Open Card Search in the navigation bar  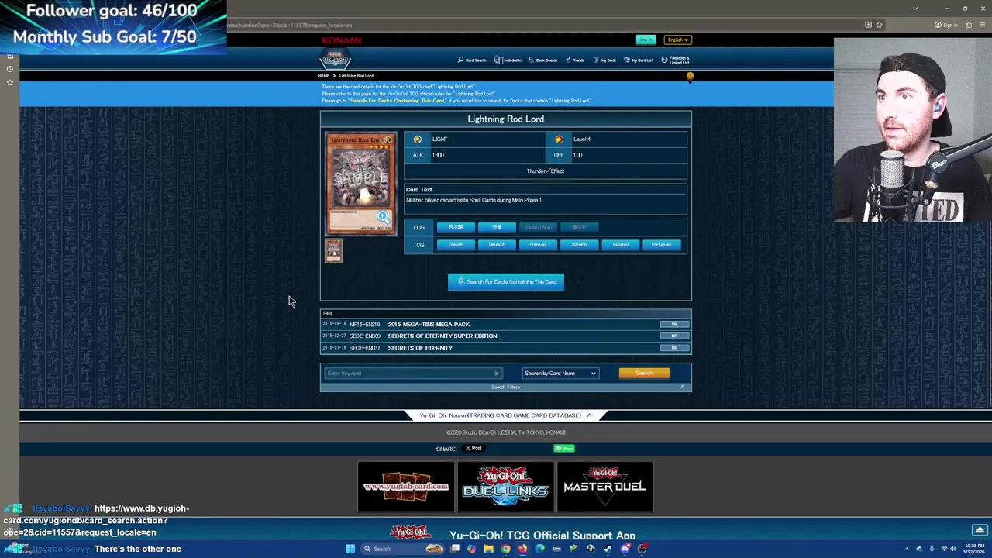click(472, 60)
